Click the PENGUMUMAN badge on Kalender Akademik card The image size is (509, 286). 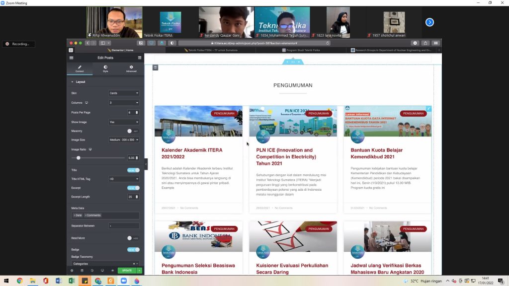tap(224, 114)
